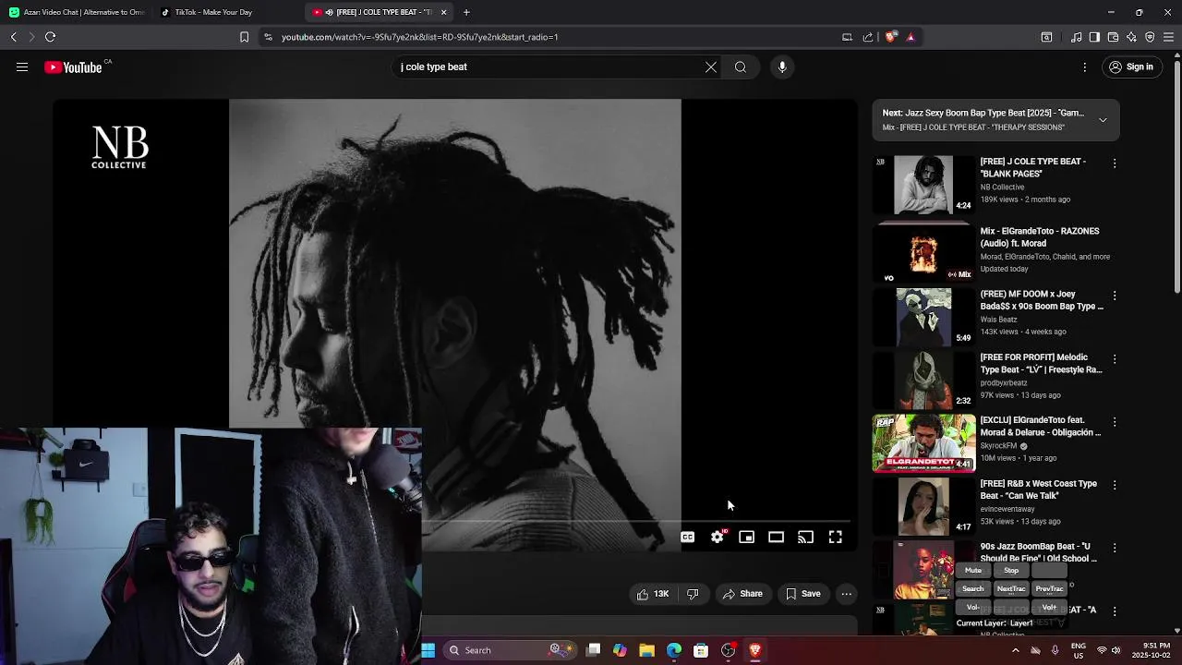Open options for Can We Talk video
Image resolution: width=1182 pixels, height=665 pixels.
pos(1115,485)
